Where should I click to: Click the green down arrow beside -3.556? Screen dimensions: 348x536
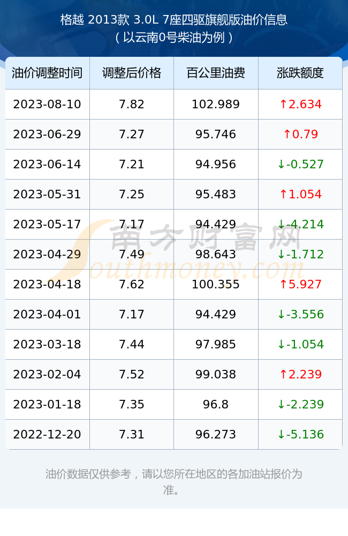pos(281,315)
